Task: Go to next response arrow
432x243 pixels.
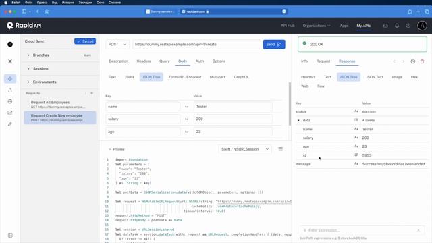Action: click(404, 61)
